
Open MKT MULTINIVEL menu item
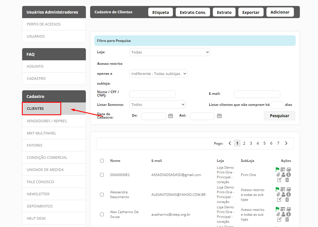point(54,133)
